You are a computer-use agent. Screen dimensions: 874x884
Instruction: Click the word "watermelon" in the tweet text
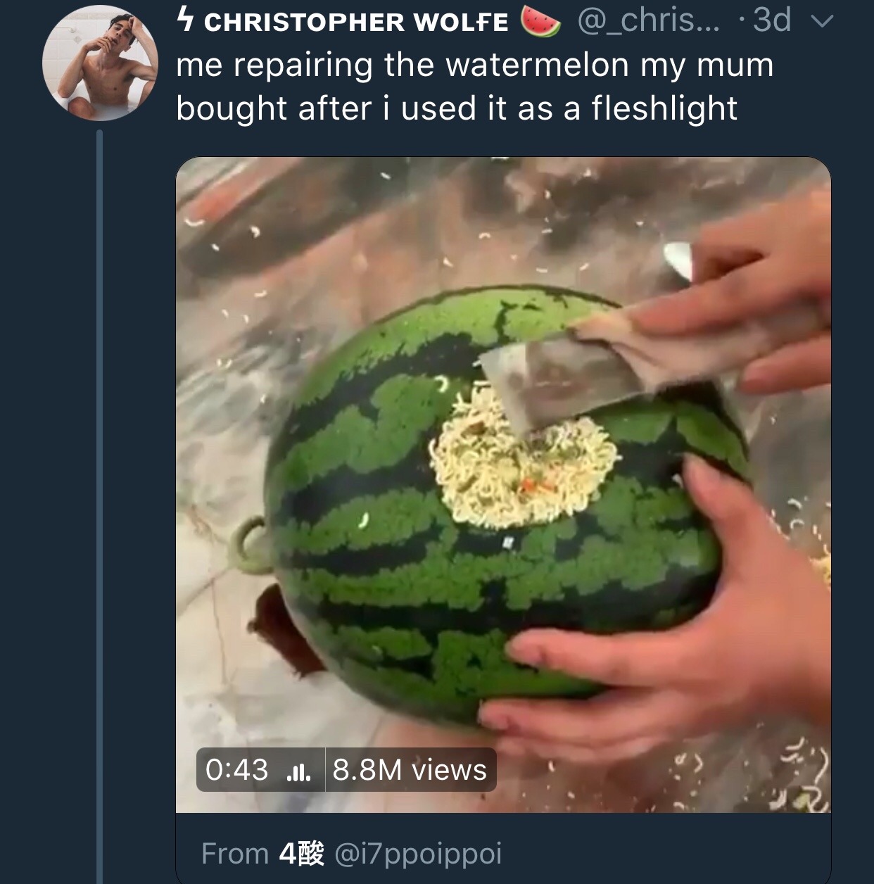(x=537, y=65)
